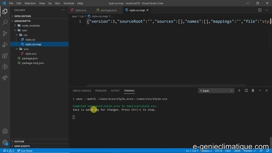The width and height of the screenshot is (272, 153).
Task: Click the errors and warnings status indicator
Action: pyautogui.click(x=8, y=151)
